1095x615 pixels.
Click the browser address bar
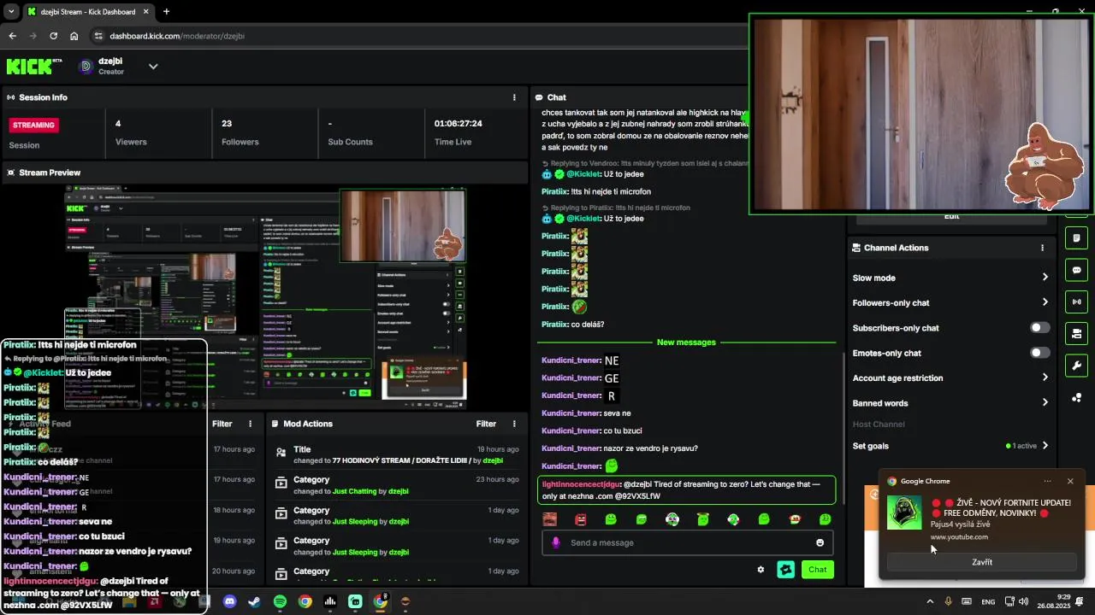tap(419, 36)
